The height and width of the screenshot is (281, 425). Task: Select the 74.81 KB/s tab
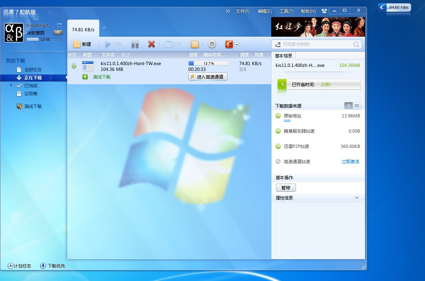click(83, 28)
